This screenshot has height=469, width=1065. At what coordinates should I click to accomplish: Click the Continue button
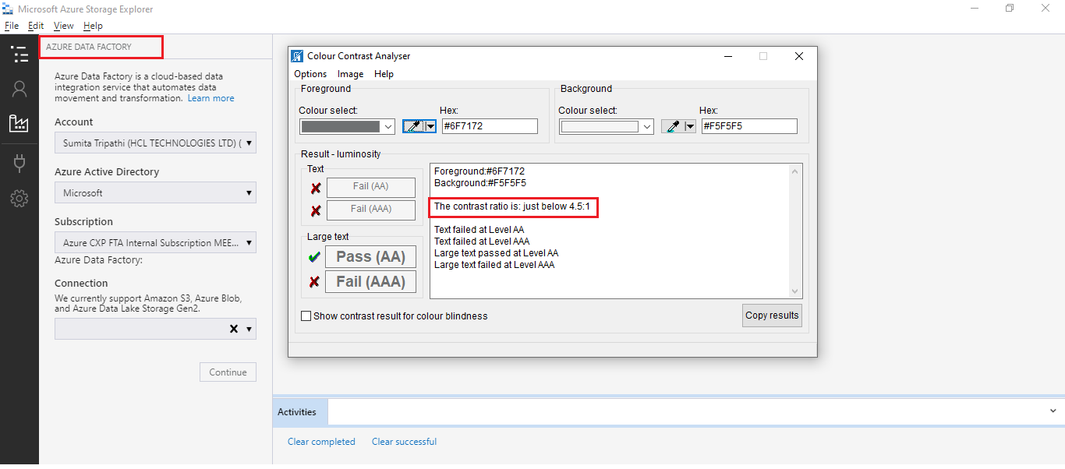coord(228,372)
